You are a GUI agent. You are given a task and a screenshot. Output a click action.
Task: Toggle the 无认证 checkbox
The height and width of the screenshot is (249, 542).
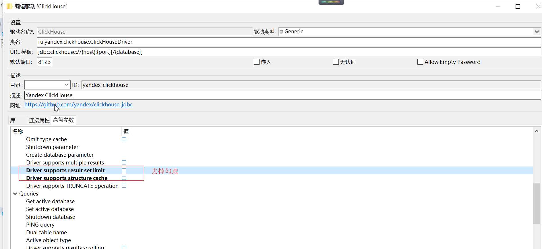point(336,62)
